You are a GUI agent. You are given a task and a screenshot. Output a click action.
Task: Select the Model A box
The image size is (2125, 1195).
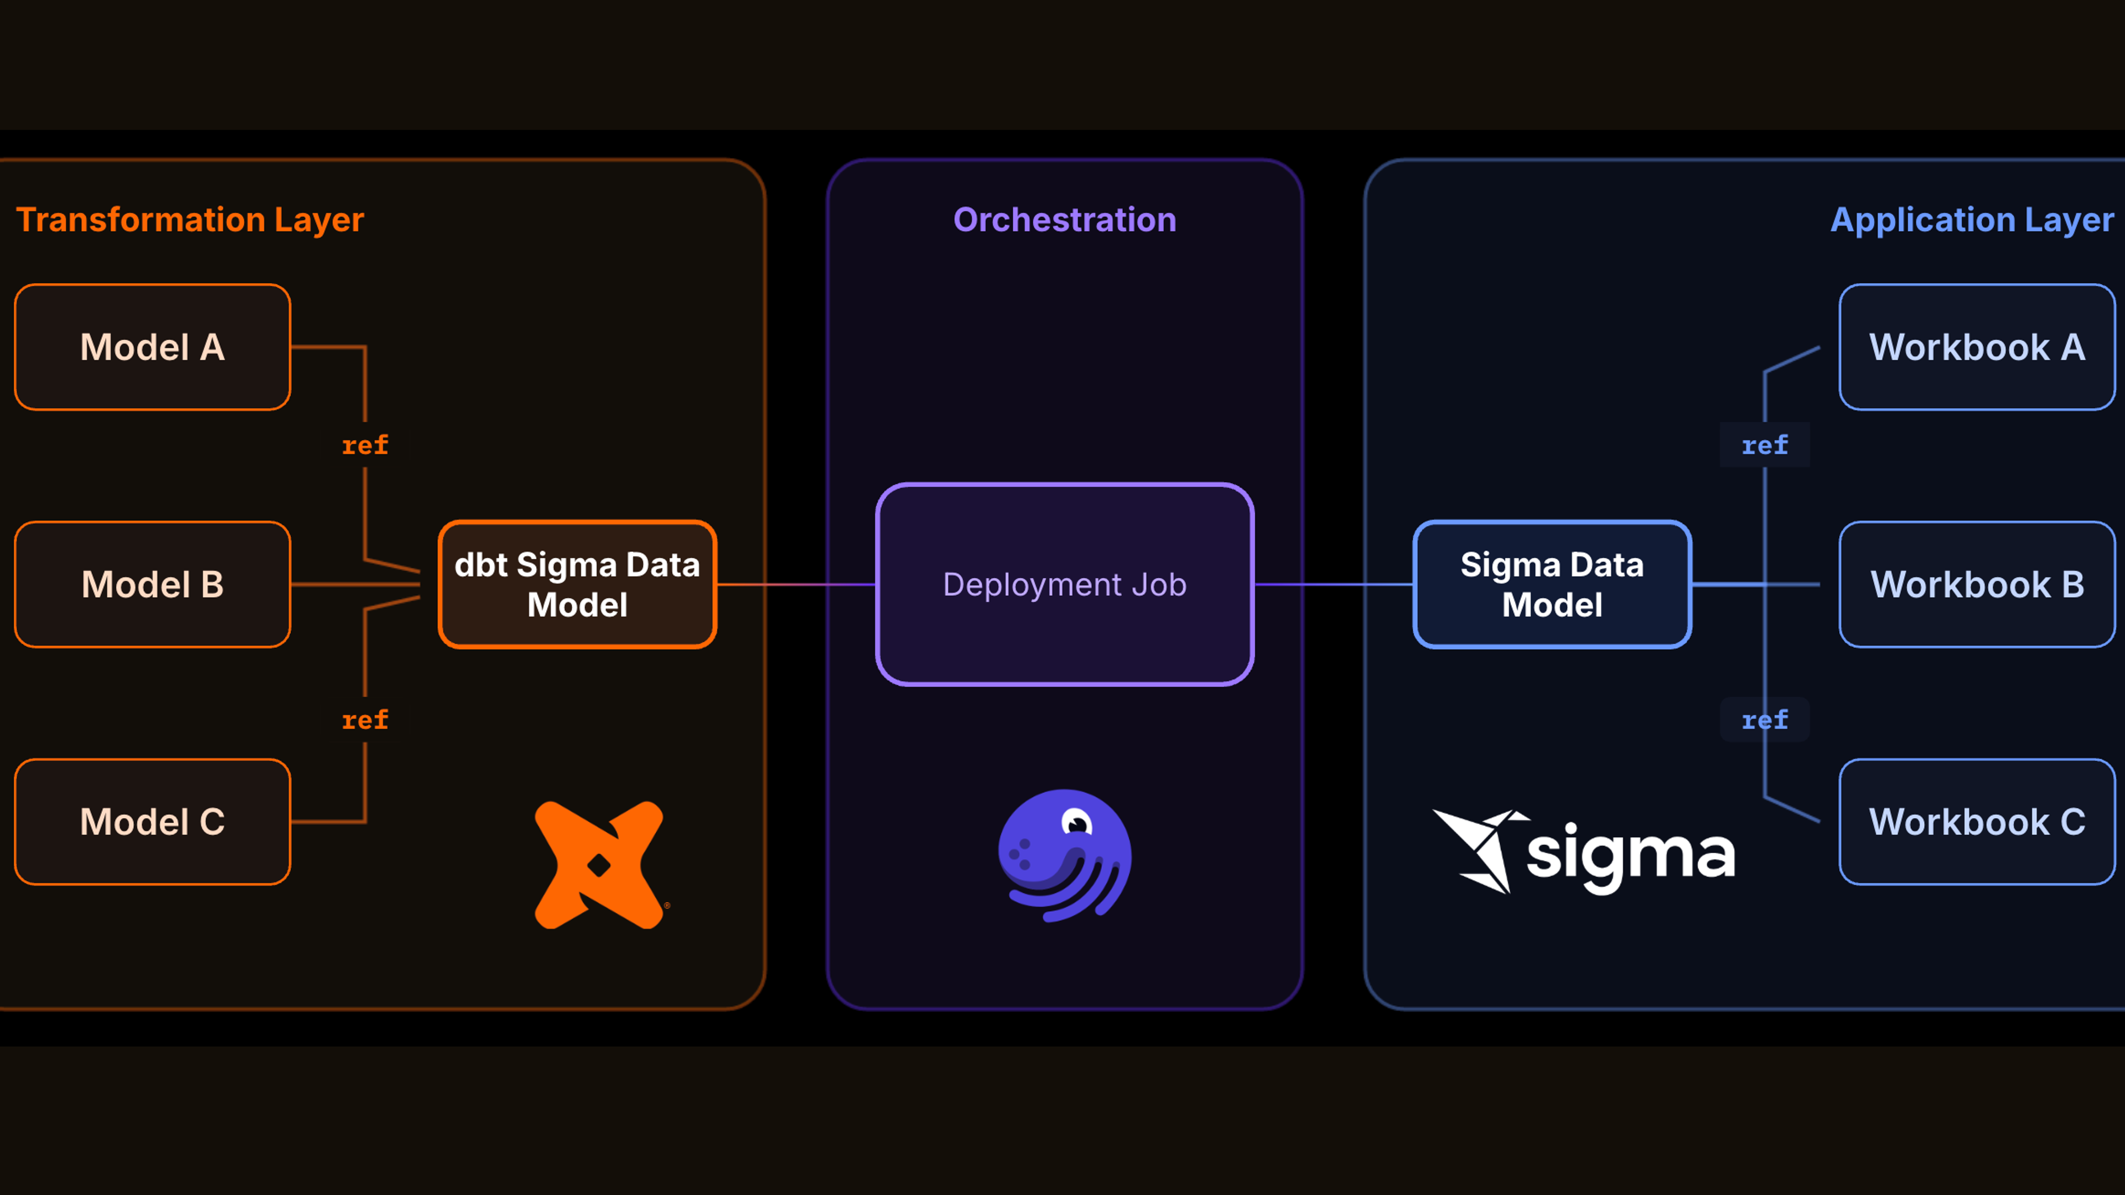click(153, 347)
